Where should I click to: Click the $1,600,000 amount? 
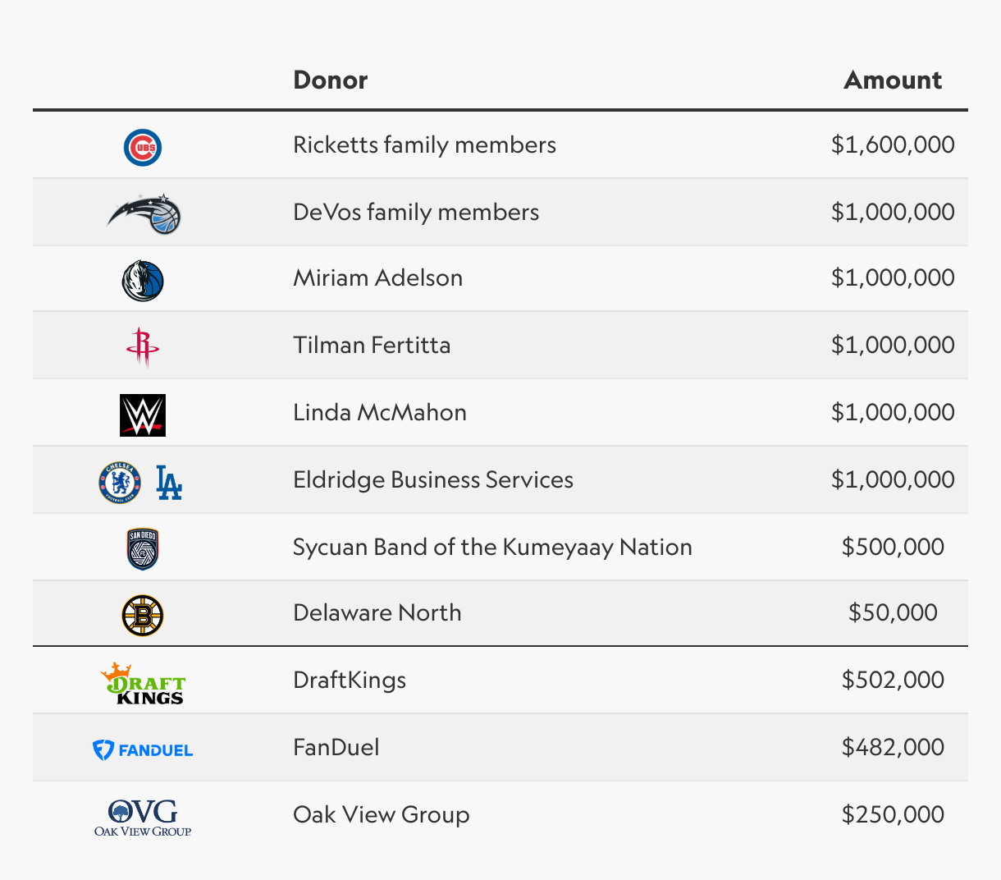pyautogui.click(x=892, y=145)
